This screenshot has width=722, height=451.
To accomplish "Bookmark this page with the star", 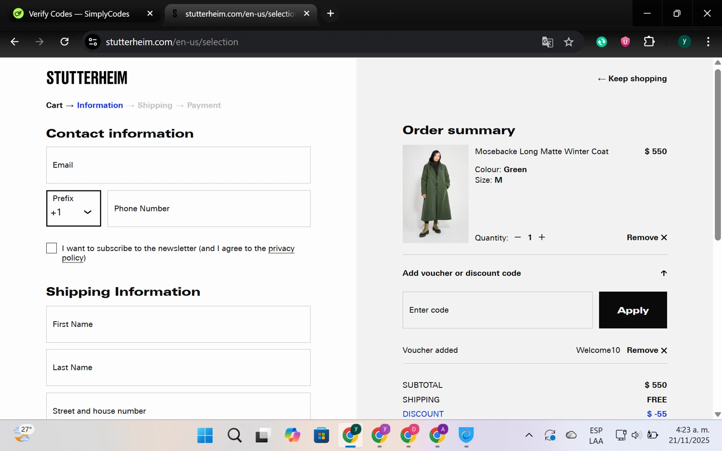I will [x=569, y=42].
